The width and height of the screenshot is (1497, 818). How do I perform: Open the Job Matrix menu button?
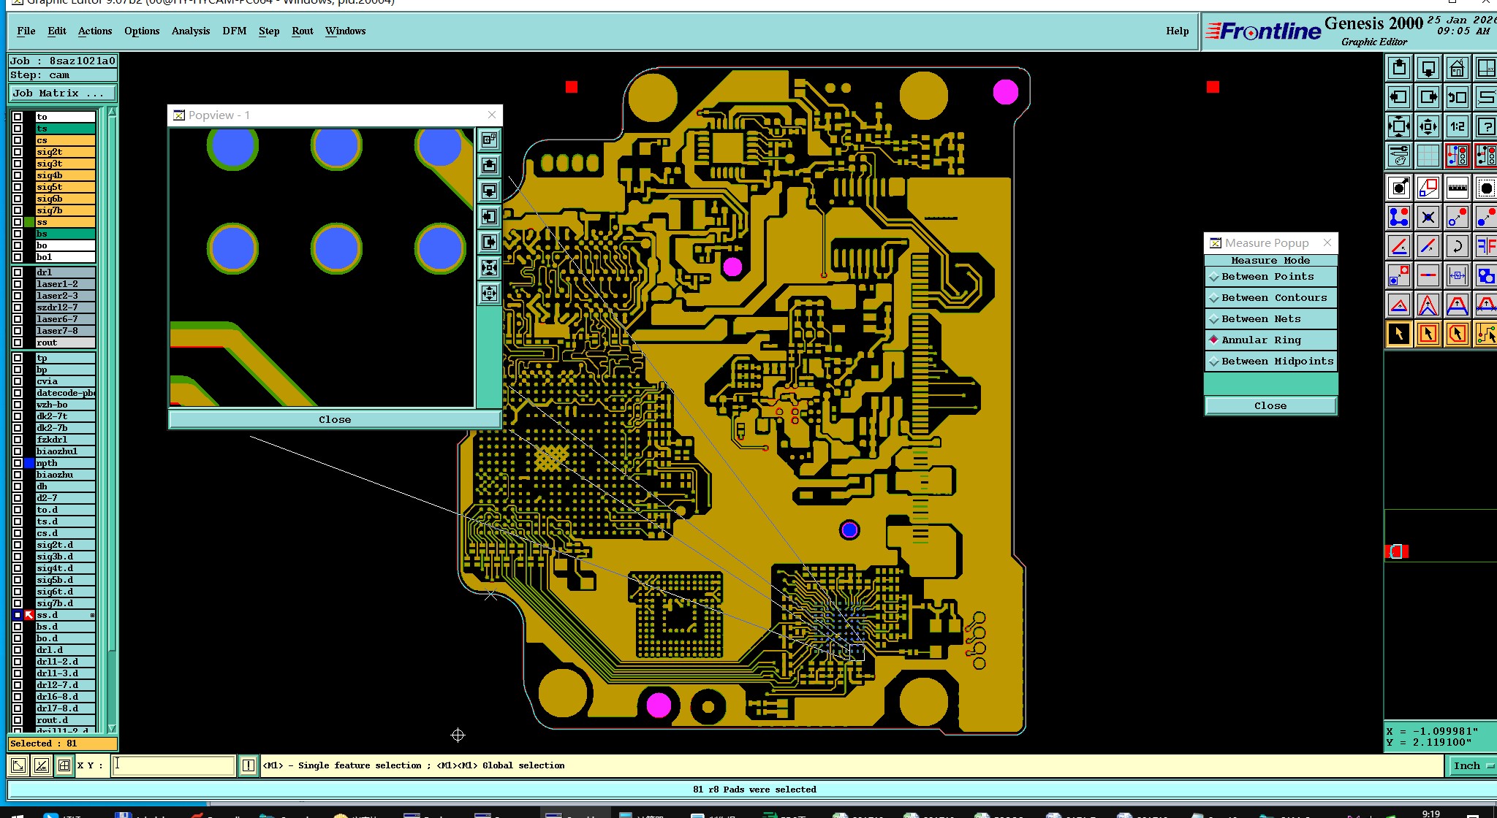coord(62,93)
